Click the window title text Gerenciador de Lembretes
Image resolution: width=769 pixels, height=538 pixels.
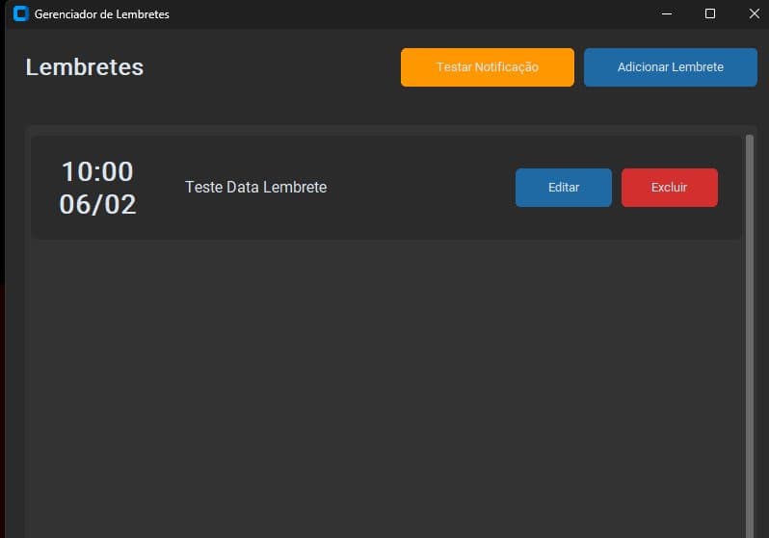[x=101, y=14]
